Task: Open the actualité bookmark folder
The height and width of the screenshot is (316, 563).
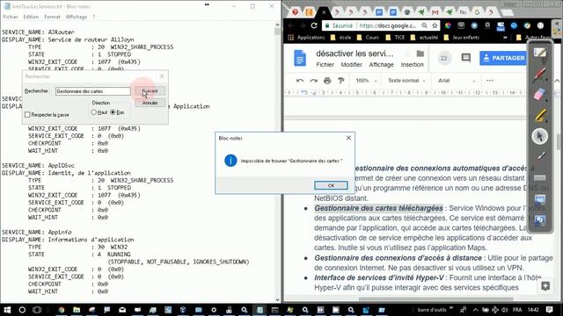Action: point(425,37)
